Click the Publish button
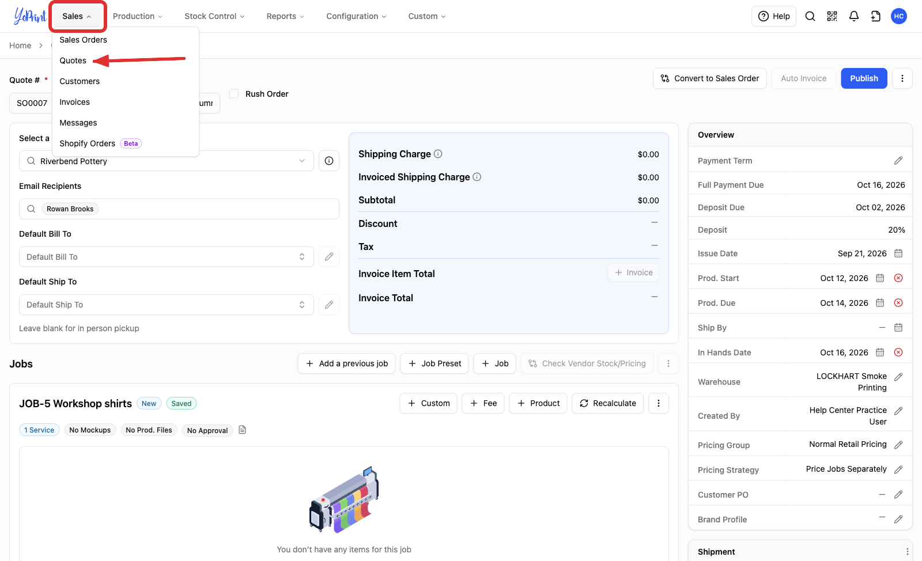This screenshot has width=922, height=561. pyautogui.click(x=864, y=78)
